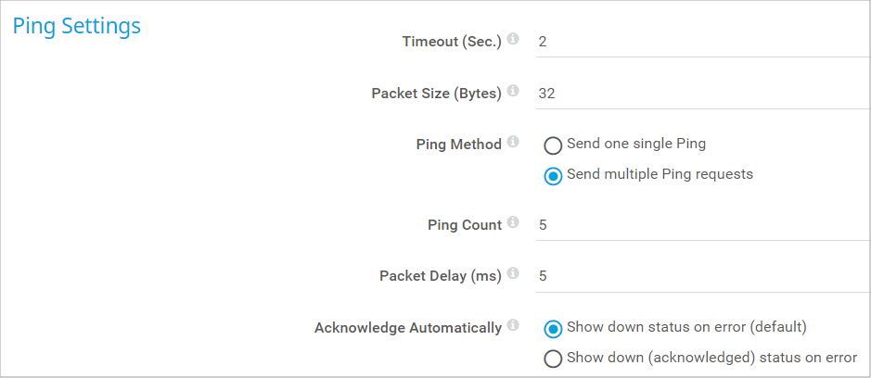Show the help icon for Packet Delay (ms)
The height and width of the screenshot is (378, 871).
[513, 275]
